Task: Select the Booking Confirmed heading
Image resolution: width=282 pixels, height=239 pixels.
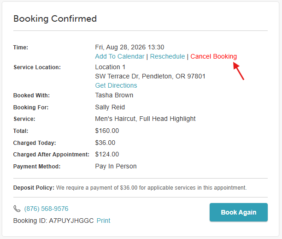Action: (55, 19)
